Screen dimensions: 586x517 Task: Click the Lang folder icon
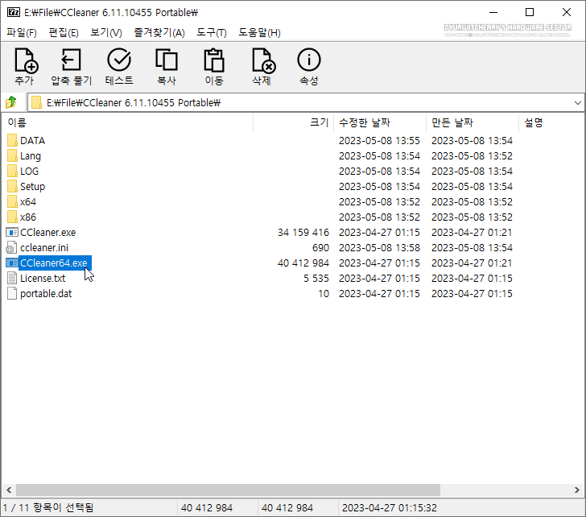pyautogui.click(x=12, y=156)
